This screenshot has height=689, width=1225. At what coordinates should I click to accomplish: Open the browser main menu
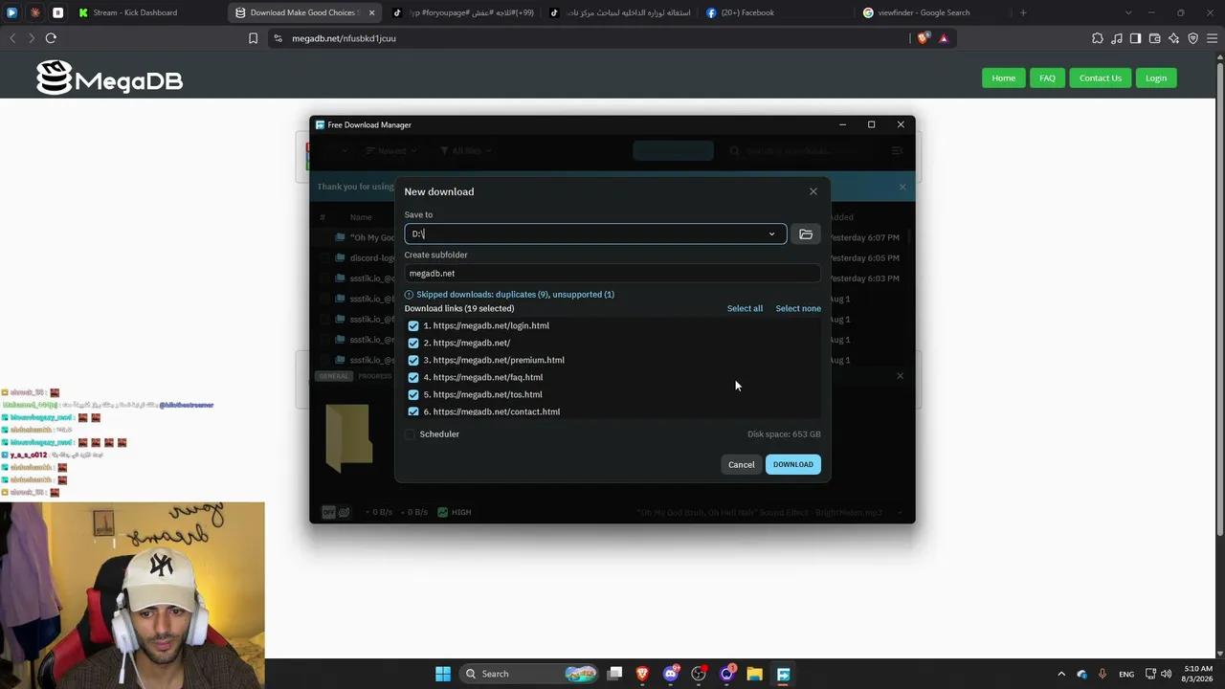pos(1212,38)
